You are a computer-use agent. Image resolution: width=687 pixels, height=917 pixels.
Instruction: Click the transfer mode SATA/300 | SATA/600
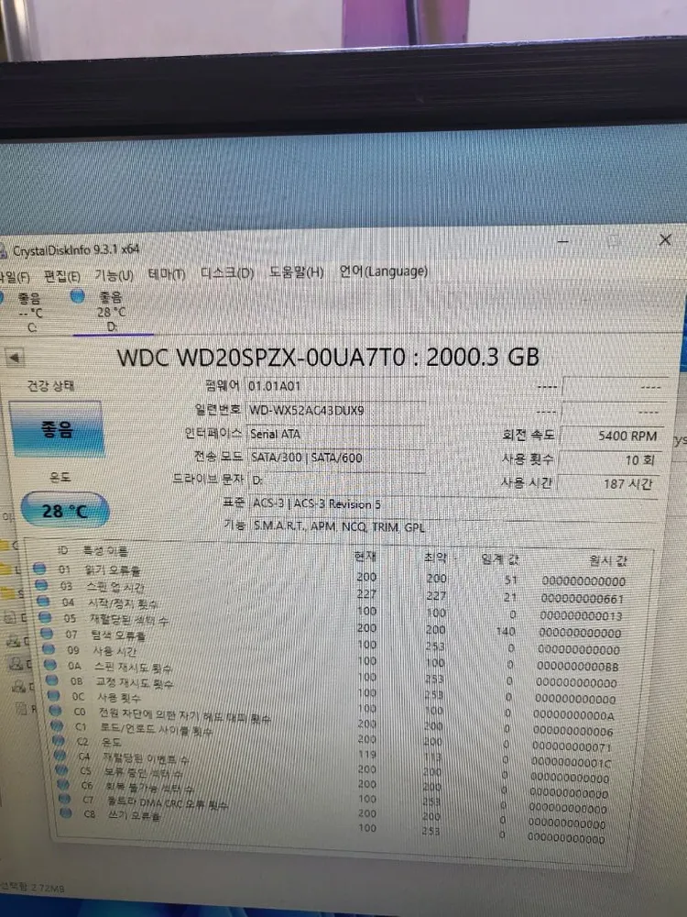point(336,458)
